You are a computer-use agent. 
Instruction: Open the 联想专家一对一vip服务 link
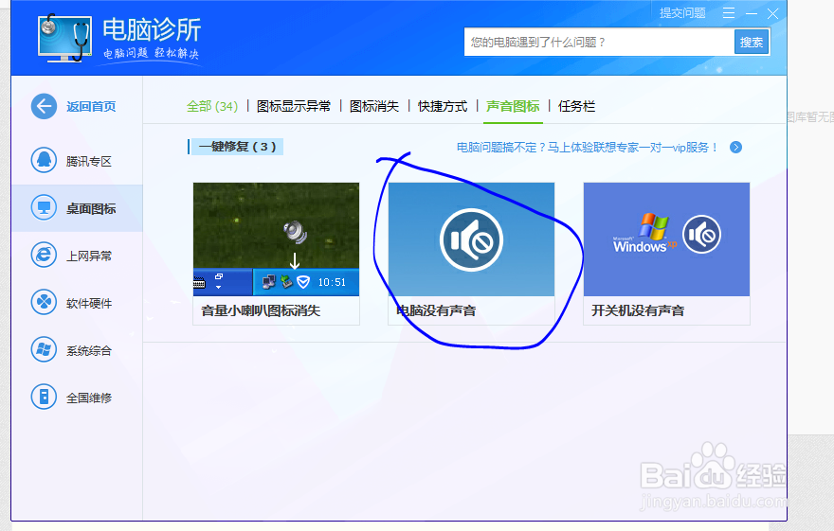(x=588, y=147)
